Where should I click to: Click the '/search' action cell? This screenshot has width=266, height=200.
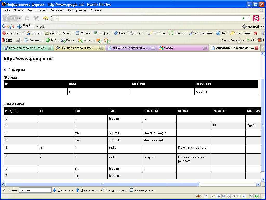click(x=226, y=91)
